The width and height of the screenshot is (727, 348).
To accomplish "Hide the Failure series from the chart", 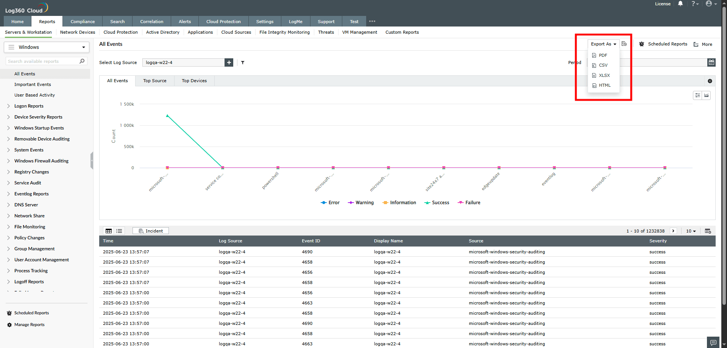I will pyautogui.click(x=469, y=203).
